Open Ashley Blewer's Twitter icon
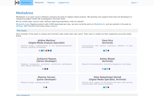The width and height of the screenshot is (154, 96). click(107, 69)
